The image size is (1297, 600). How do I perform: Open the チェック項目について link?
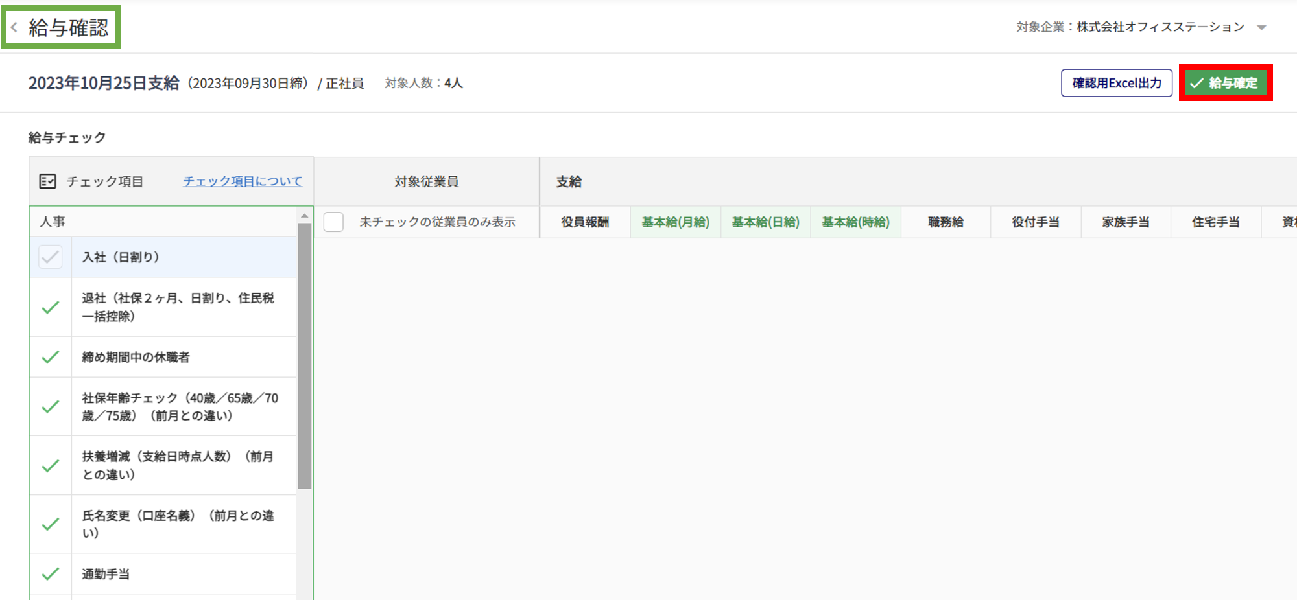(243, 181)
